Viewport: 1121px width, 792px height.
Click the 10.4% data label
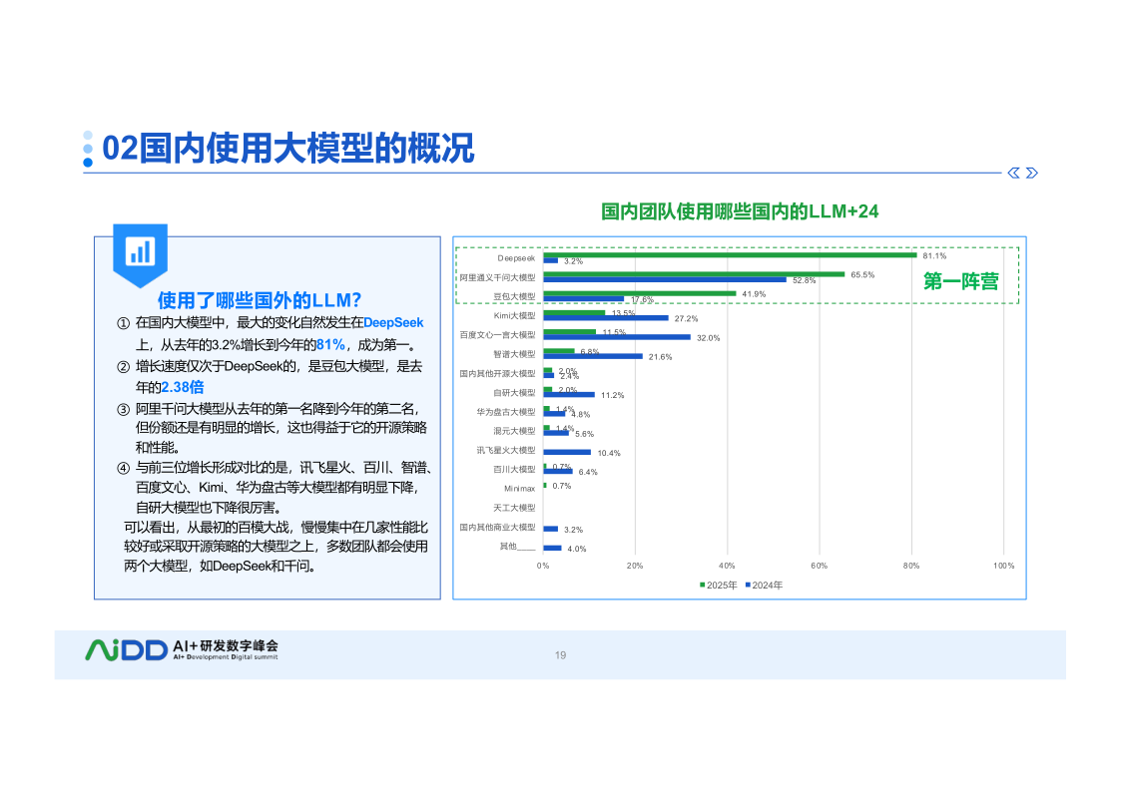[x=609, y=453]
